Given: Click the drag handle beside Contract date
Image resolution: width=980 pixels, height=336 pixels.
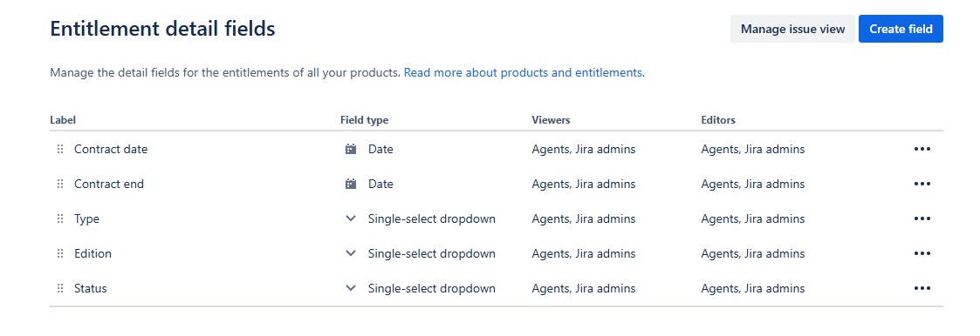Looking at the screenshot, I should (x=60, y=149).
